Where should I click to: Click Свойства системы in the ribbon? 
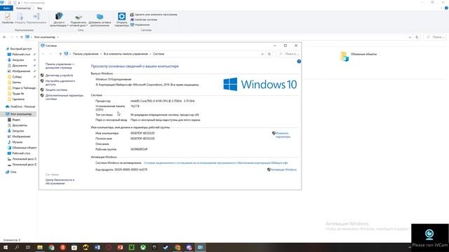pyautogui.click(x=144, y=20)
